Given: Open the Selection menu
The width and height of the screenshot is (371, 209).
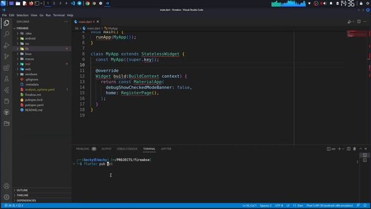Looking at the screenshot, I should point(23,15).
